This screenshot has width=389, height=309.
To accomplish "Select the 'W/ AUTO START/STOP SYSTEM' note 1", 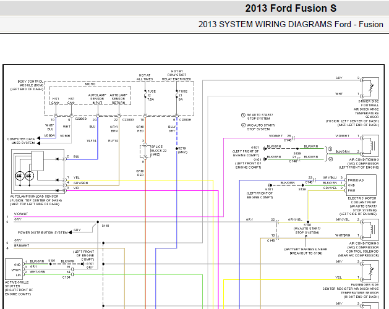I will point(260,117).
